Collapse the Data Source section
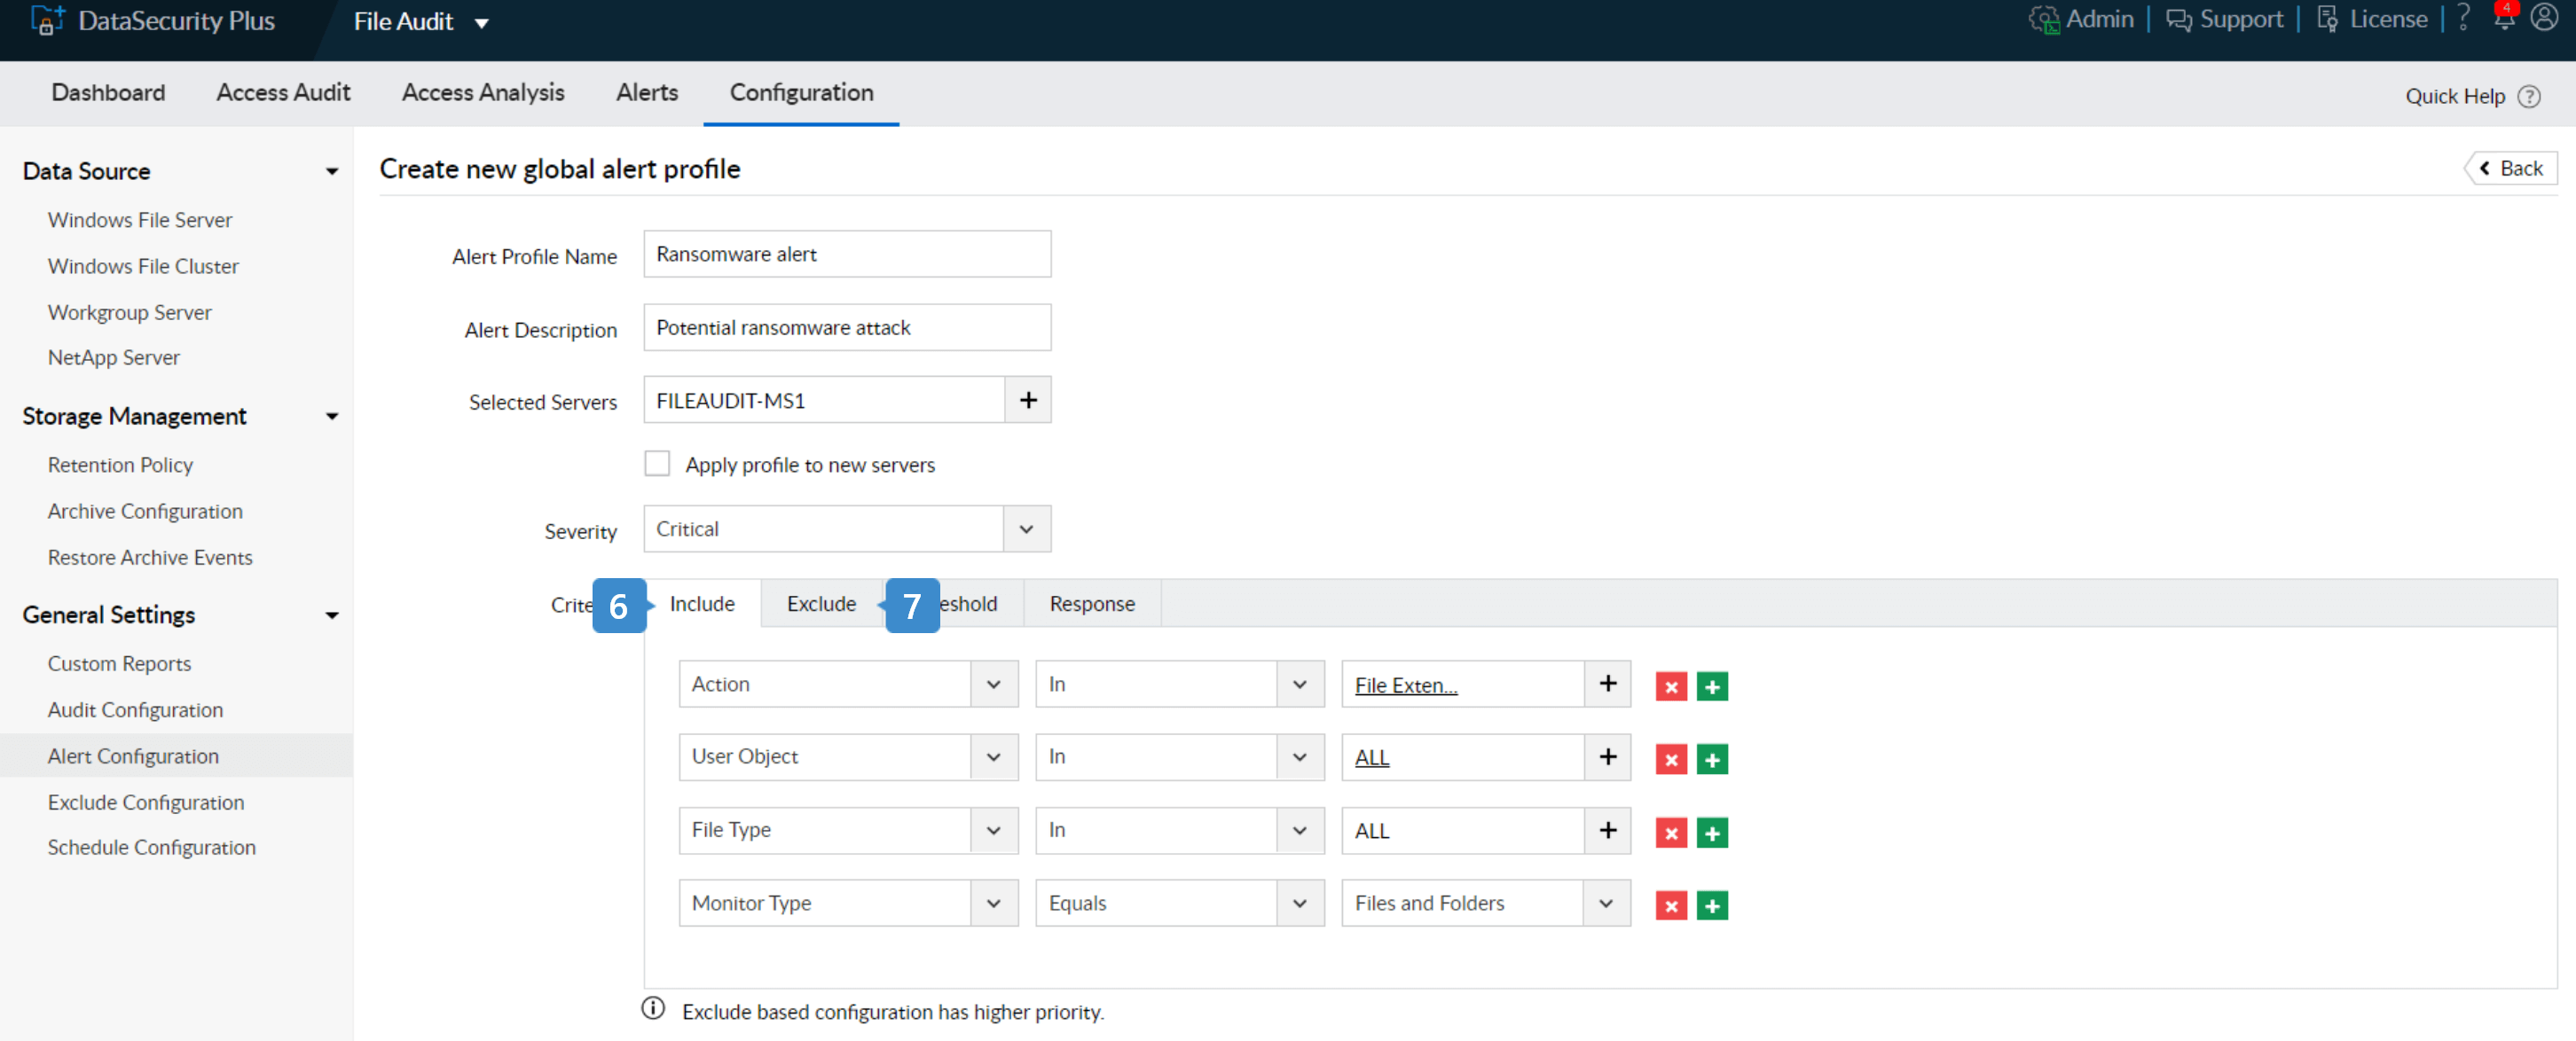 coord(331,171)
